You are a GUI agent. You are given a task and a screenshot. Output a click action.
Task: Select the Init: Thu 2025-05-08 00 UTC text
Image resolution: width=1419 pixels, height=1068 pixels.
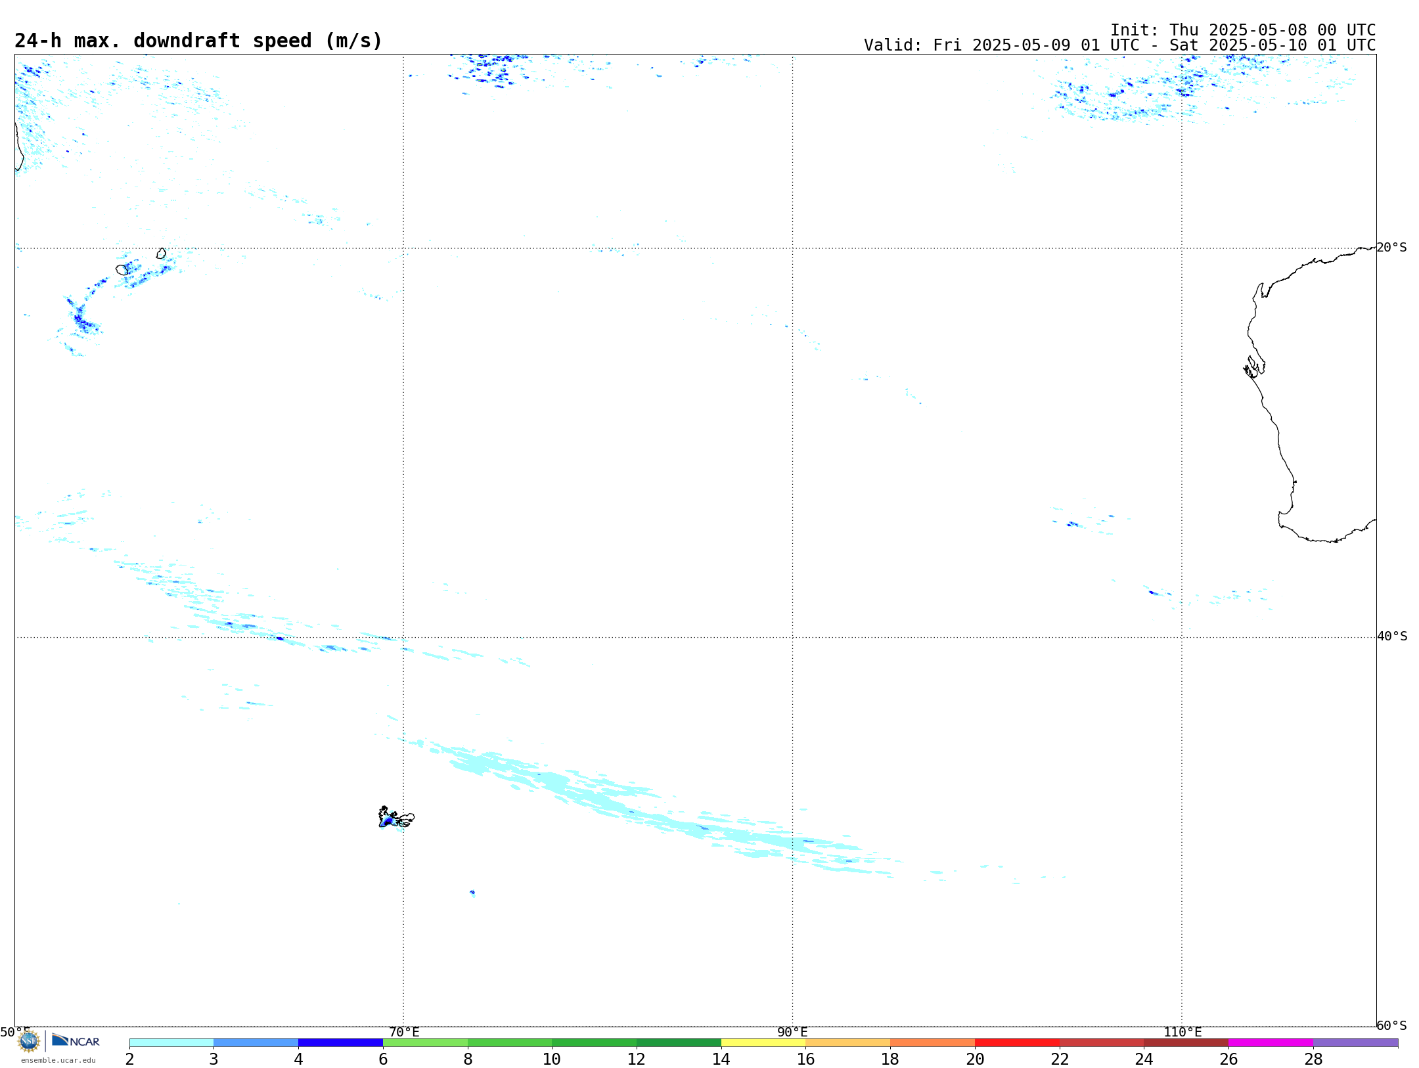coord(1242,30)
